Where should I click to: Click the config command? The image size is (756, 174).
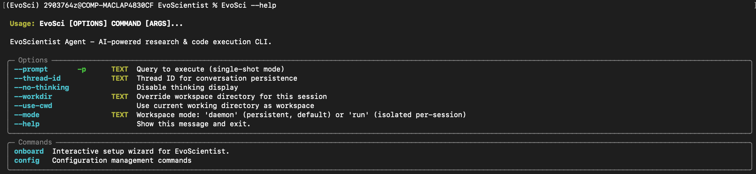pos(27,160)
